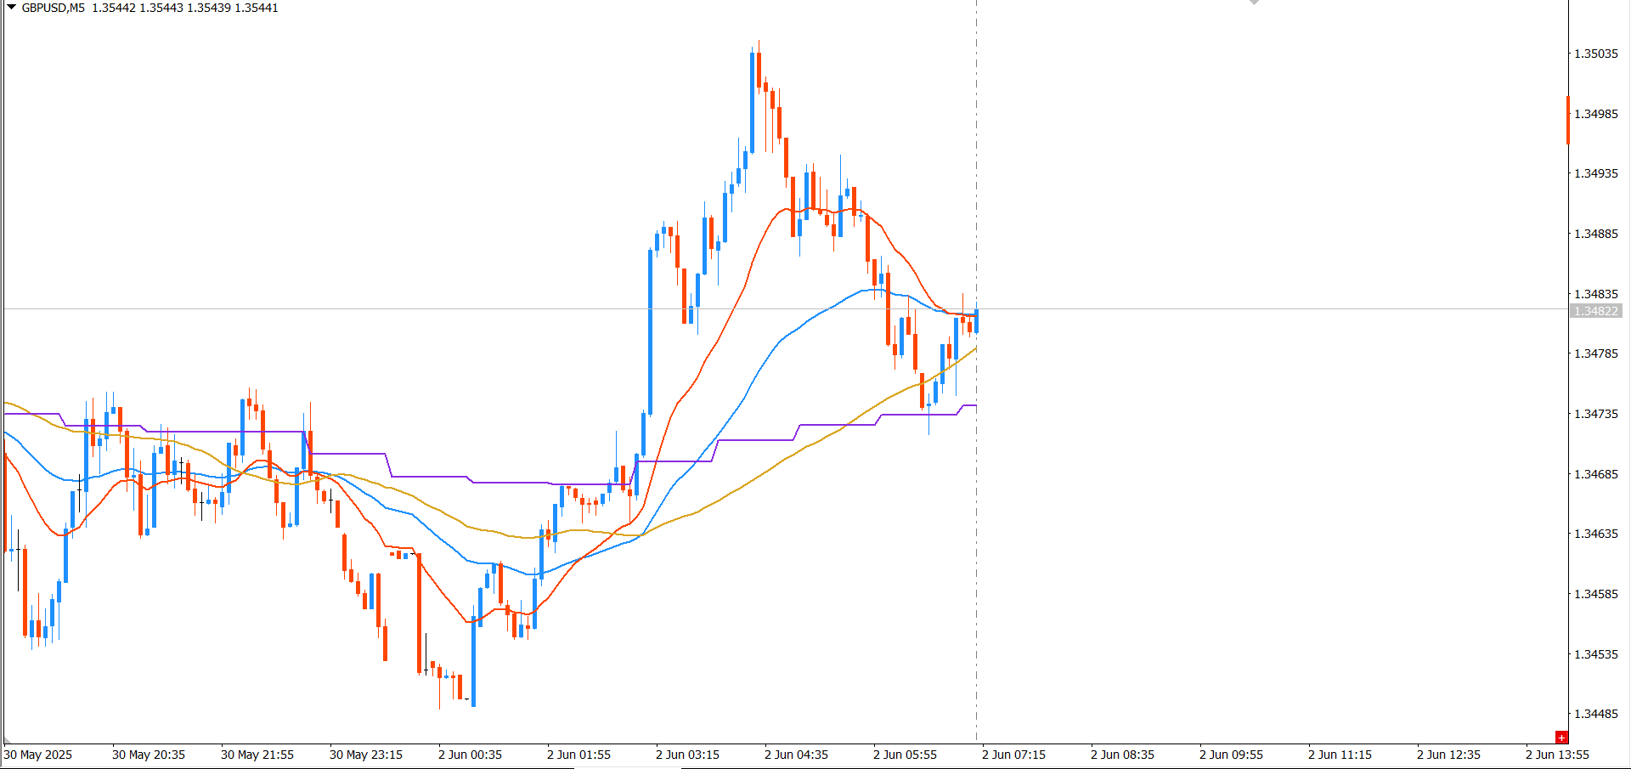Image resolution: width=1631 pixels, height=769 pixels.
Task: Click the horizontal scrollbar thumb at bottom
Action: [x=627, y=766]
